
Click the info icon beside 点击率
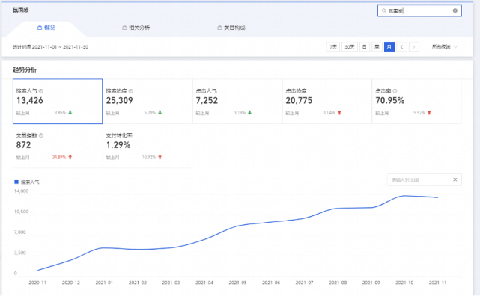click(x=395, y=90)
